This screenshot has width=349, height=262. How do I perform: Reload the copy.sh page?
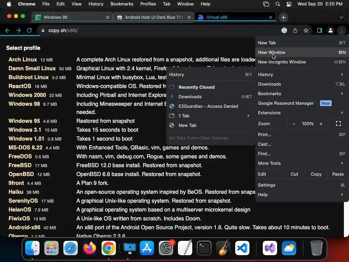29,30
